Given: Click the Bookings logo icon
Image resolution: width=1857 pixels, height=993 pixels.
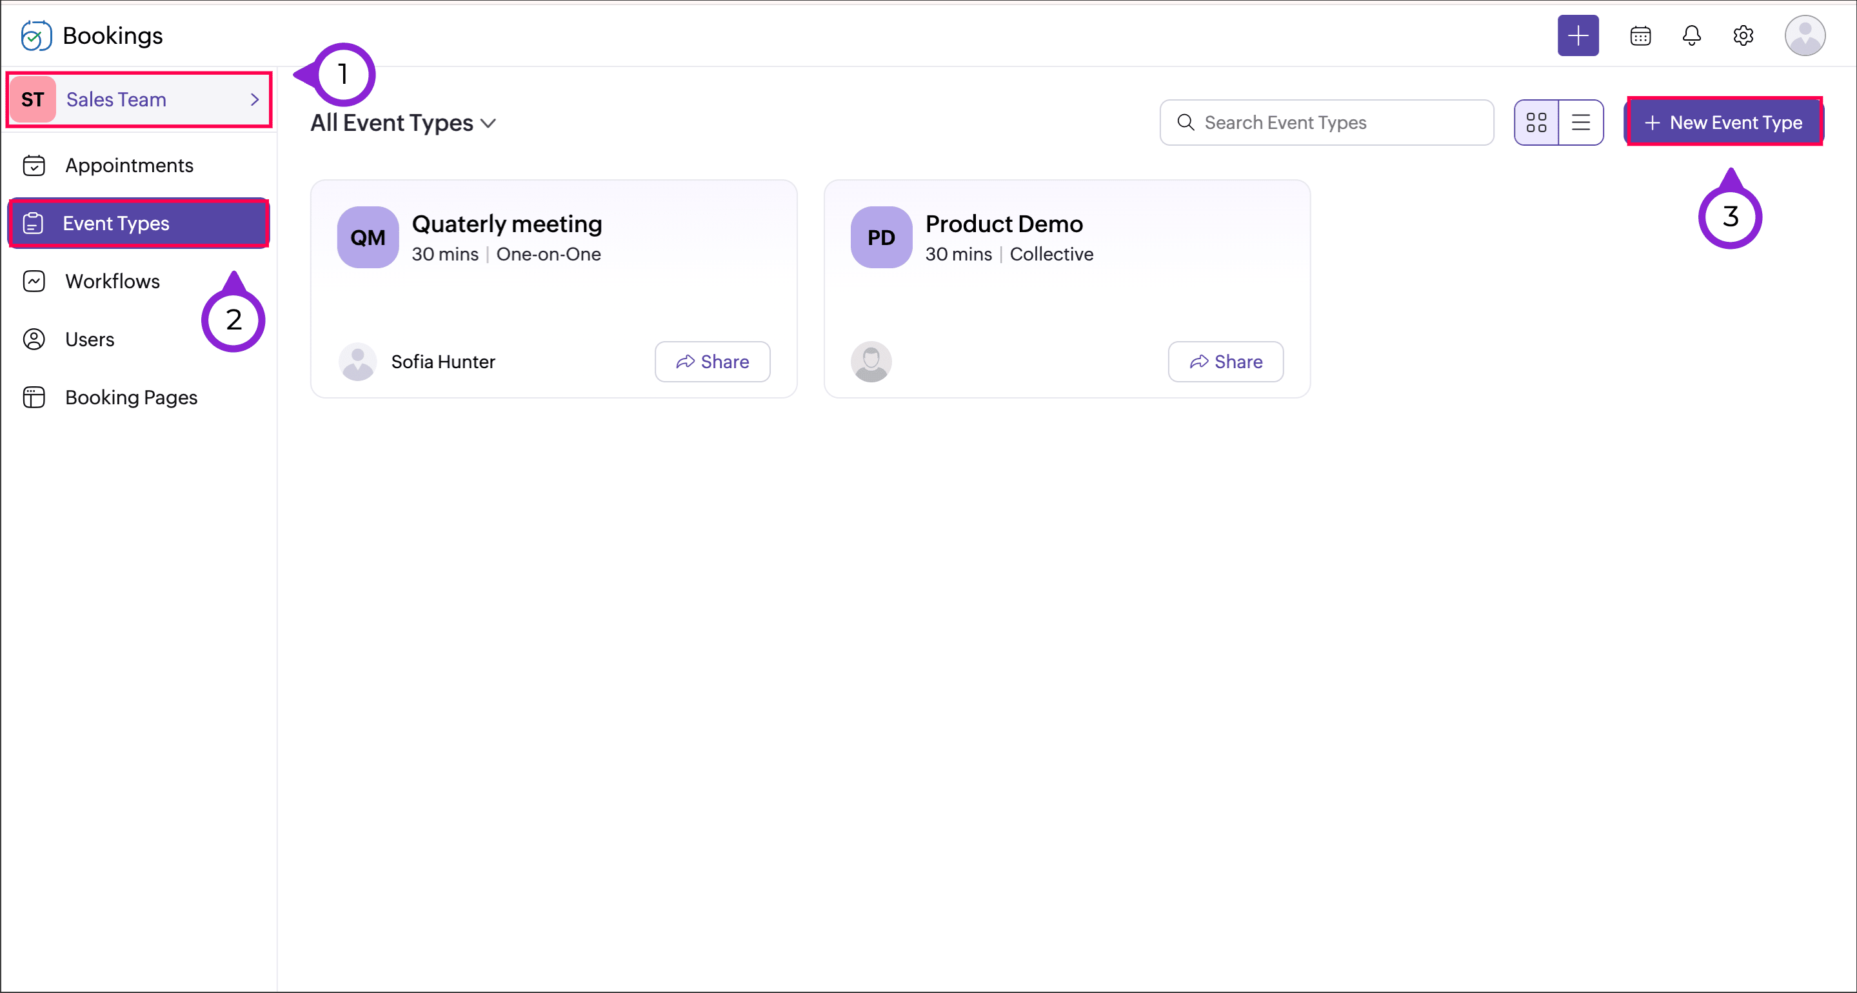Looking at the screenshot, I should 36,35.
